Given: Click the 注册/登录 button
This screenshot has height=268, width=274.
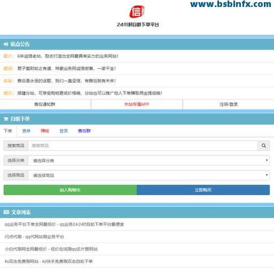Looking at the screenshot, I should tap(228, 104).
